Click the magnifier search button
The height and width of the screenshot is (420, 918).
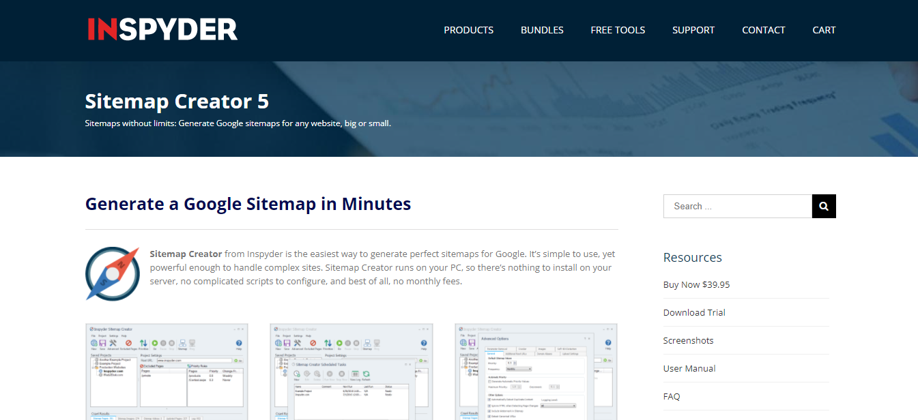coord(824,206)
